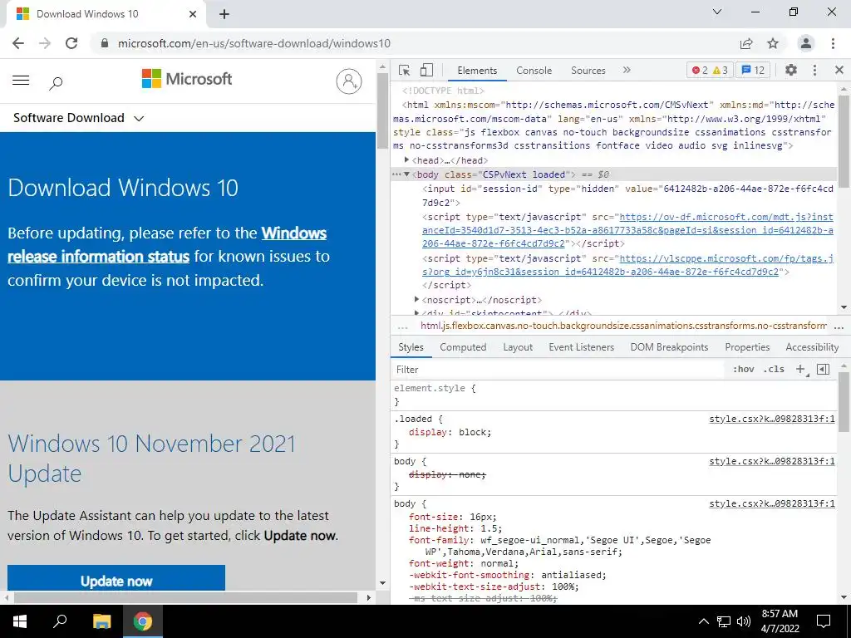Open the Chrome three-dot menu

point(833,43)
